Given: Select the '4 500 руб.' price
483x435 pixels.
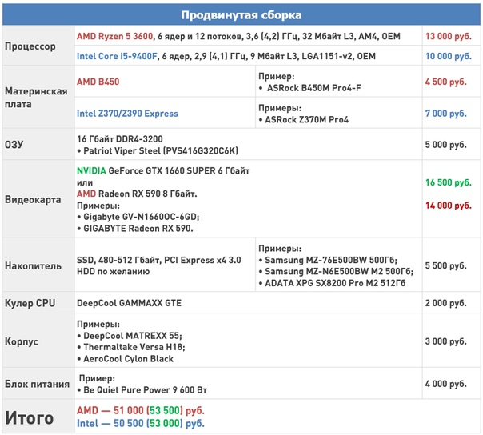Looking at the screenshot, I should coord(446,82).
